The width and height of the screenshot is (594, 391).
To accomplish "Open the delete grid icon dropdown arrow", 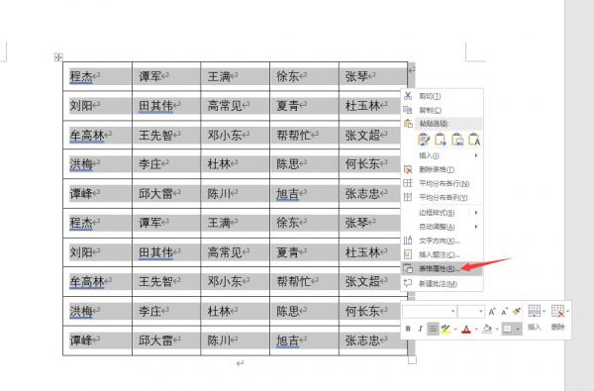I will (568, 311).
